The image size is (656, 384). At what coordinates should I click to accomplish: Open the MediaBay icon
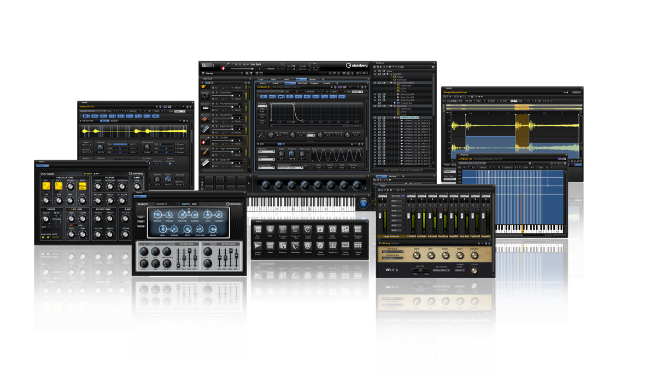click(295, 246)
